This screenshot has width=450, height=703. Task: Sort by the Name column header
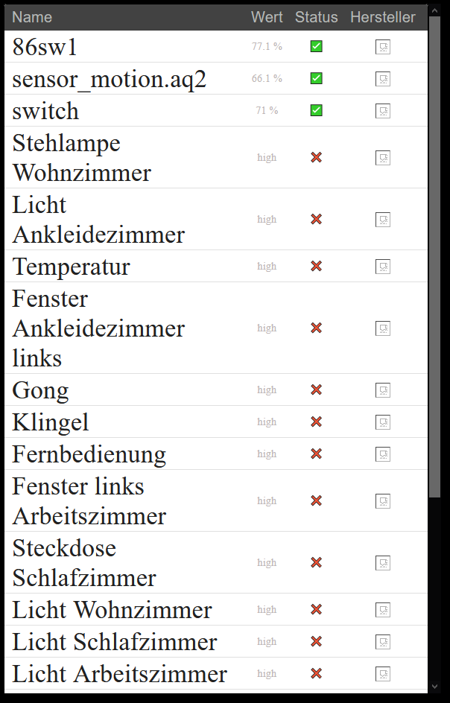click(x=32, y=17)
